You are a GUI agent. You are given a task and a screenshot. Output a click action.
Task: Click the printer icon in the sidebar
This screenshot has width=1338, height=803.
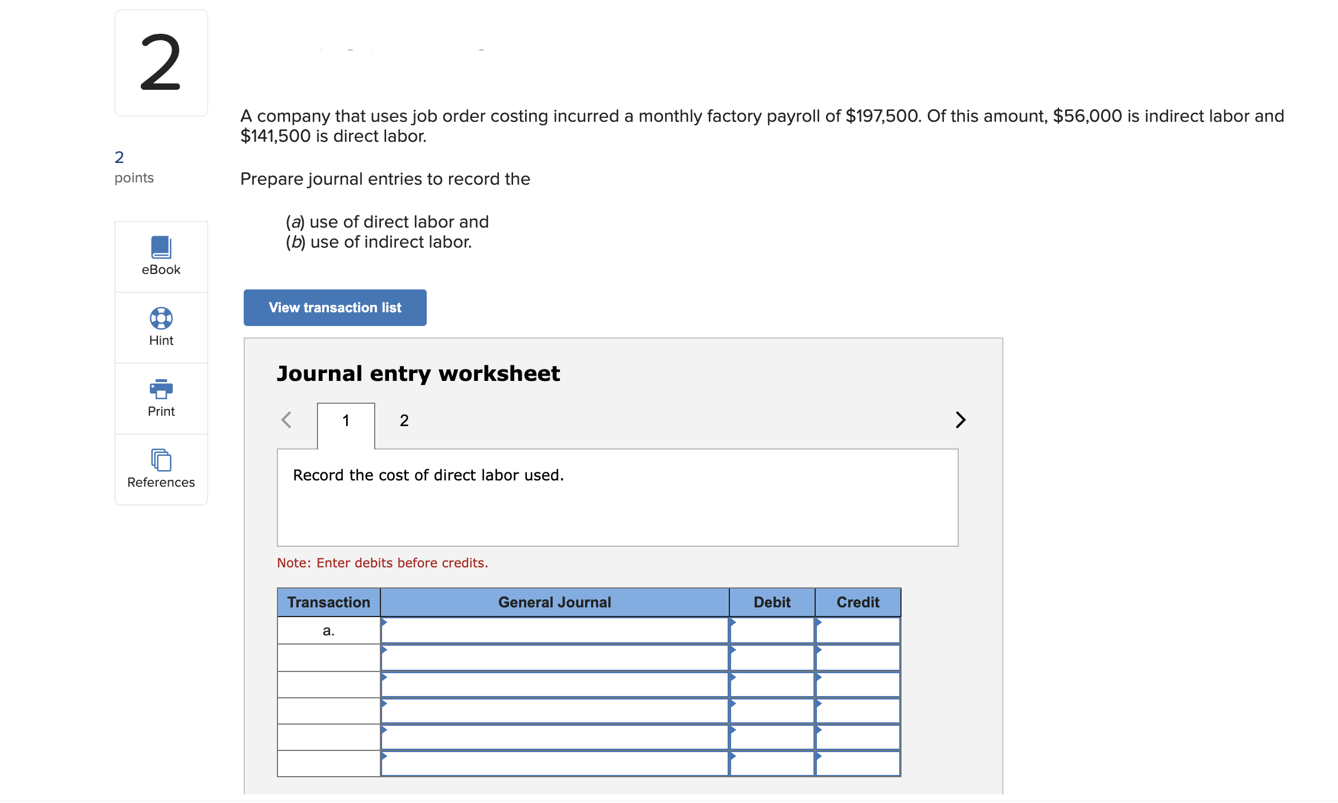[x=161, y=389]
